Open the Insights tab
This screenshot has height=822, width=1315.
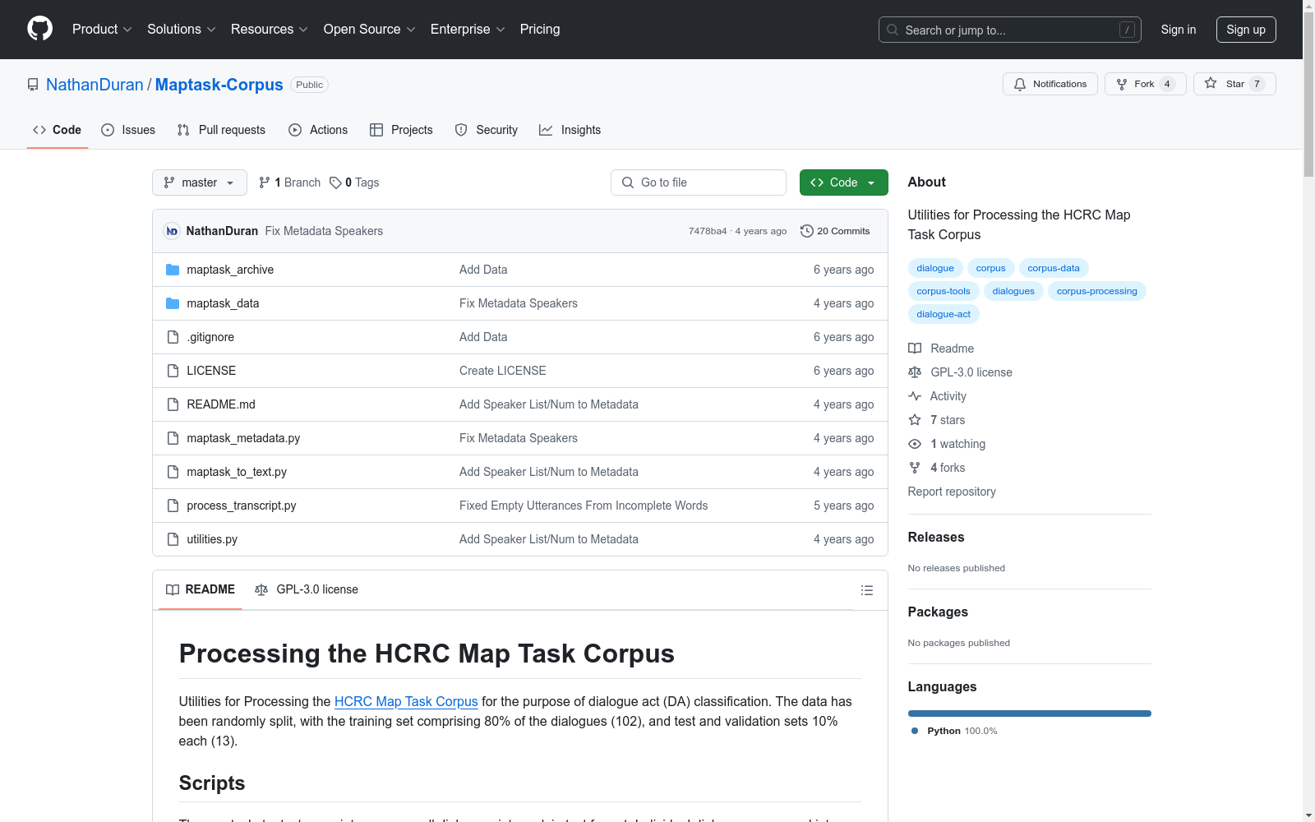[x=570, y=130]
